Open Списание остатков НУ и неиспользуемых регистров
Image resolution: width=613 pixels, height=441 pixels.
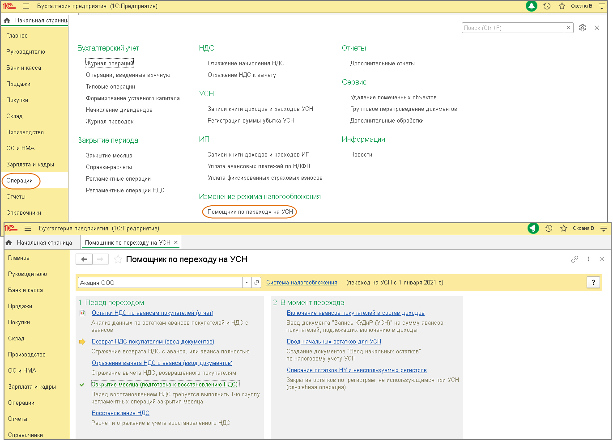(x=357, y=370)
